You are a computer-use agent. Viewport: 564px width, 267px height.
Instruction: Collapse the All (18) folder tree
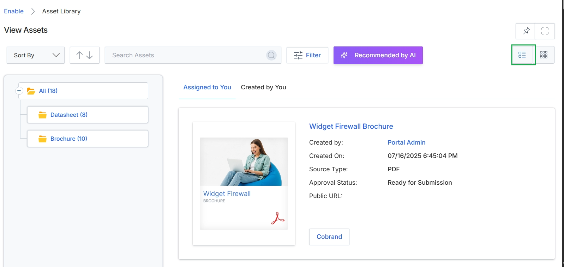19,91
